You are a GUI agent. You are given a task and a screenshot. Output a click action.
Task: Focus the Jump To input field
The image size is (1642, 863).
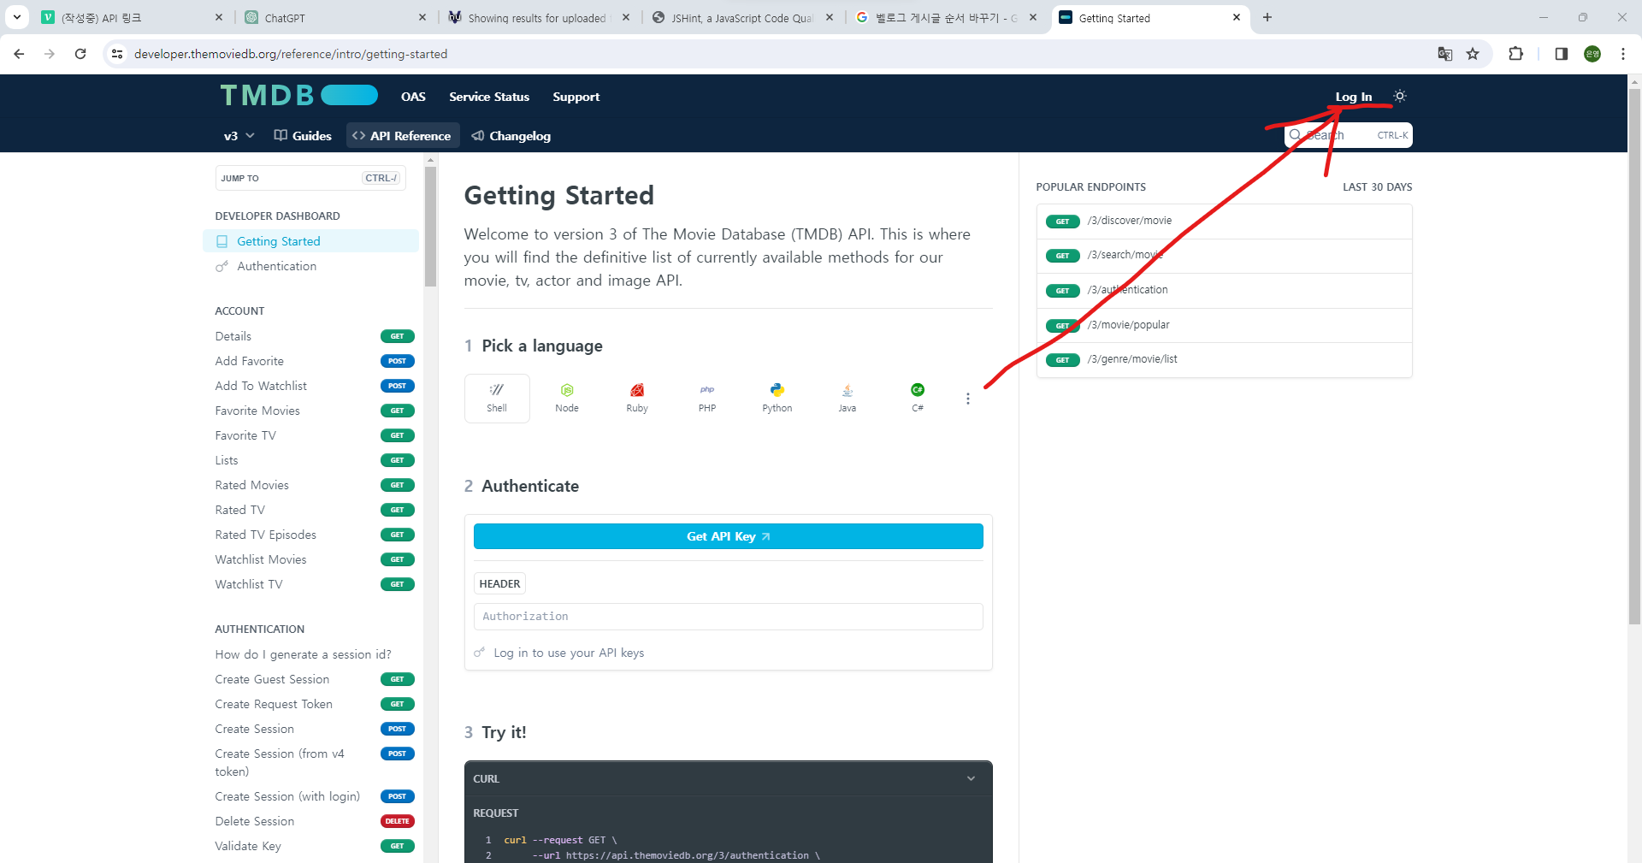point(310,178)
